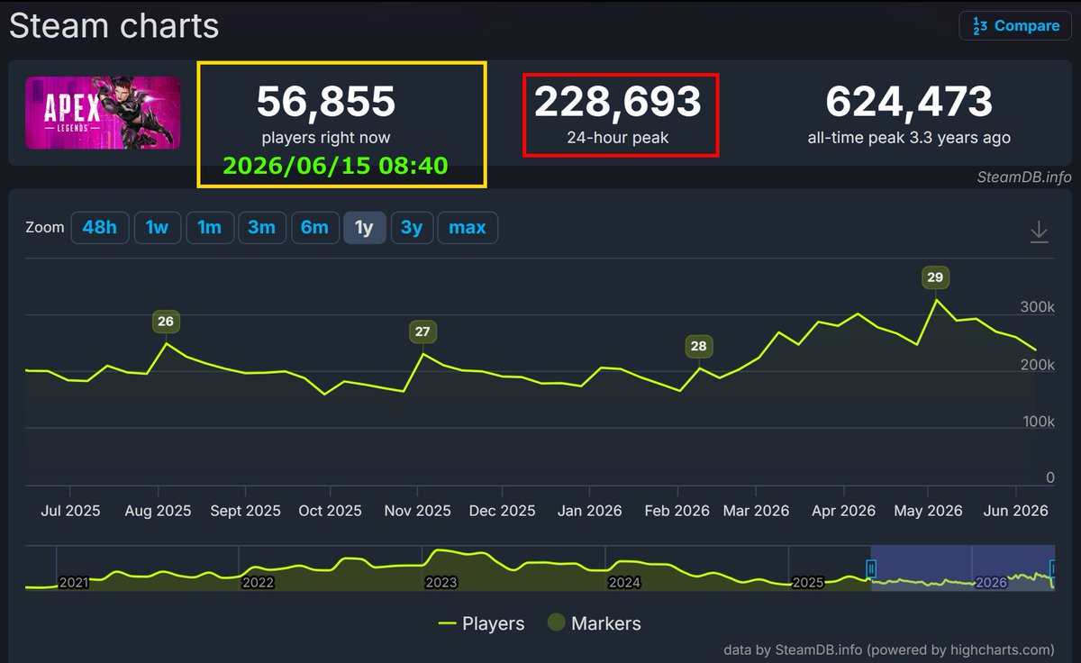This screenshot has height=663, width=1081.
Task: Click the Zoom label
Action: (45, 228)
